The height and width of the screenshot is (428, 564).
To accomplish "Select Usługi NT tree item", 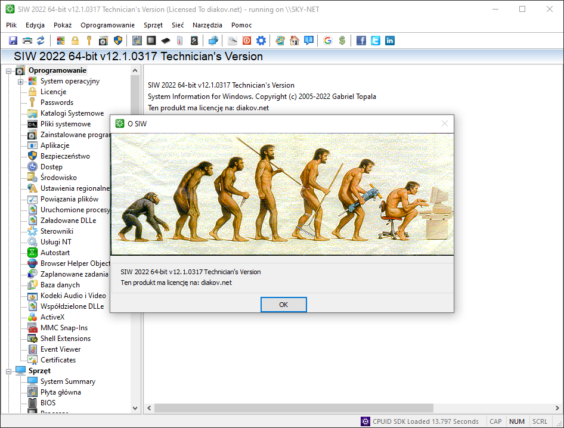I will (x=56, y=242).
